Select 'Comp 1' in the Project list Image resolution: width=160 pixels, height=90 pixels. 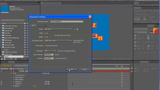point(6,50)
